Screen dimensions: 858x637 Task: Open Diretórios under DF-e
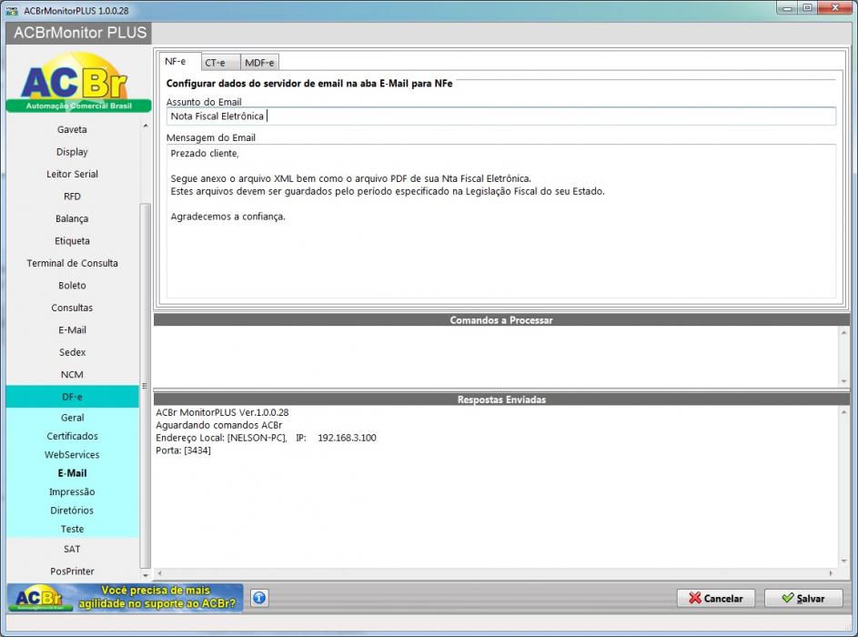[72, 511]
